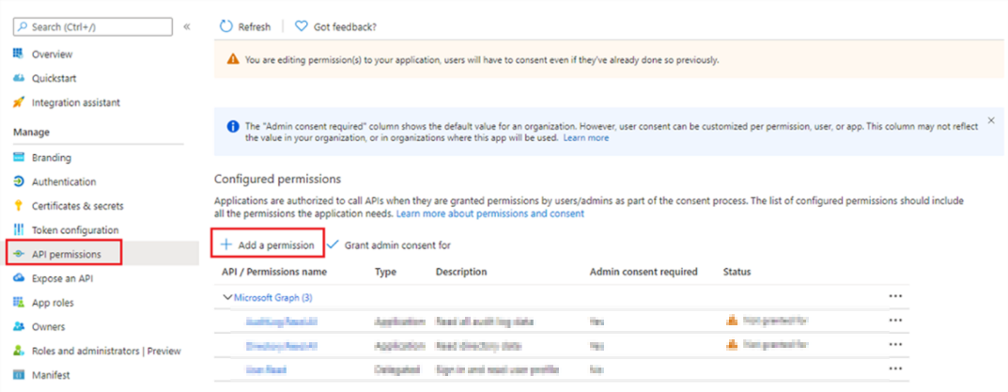This screenshot has width=1008, height=392.
Task: Open Token configuration in the sidebar
Action: (75, 229)
